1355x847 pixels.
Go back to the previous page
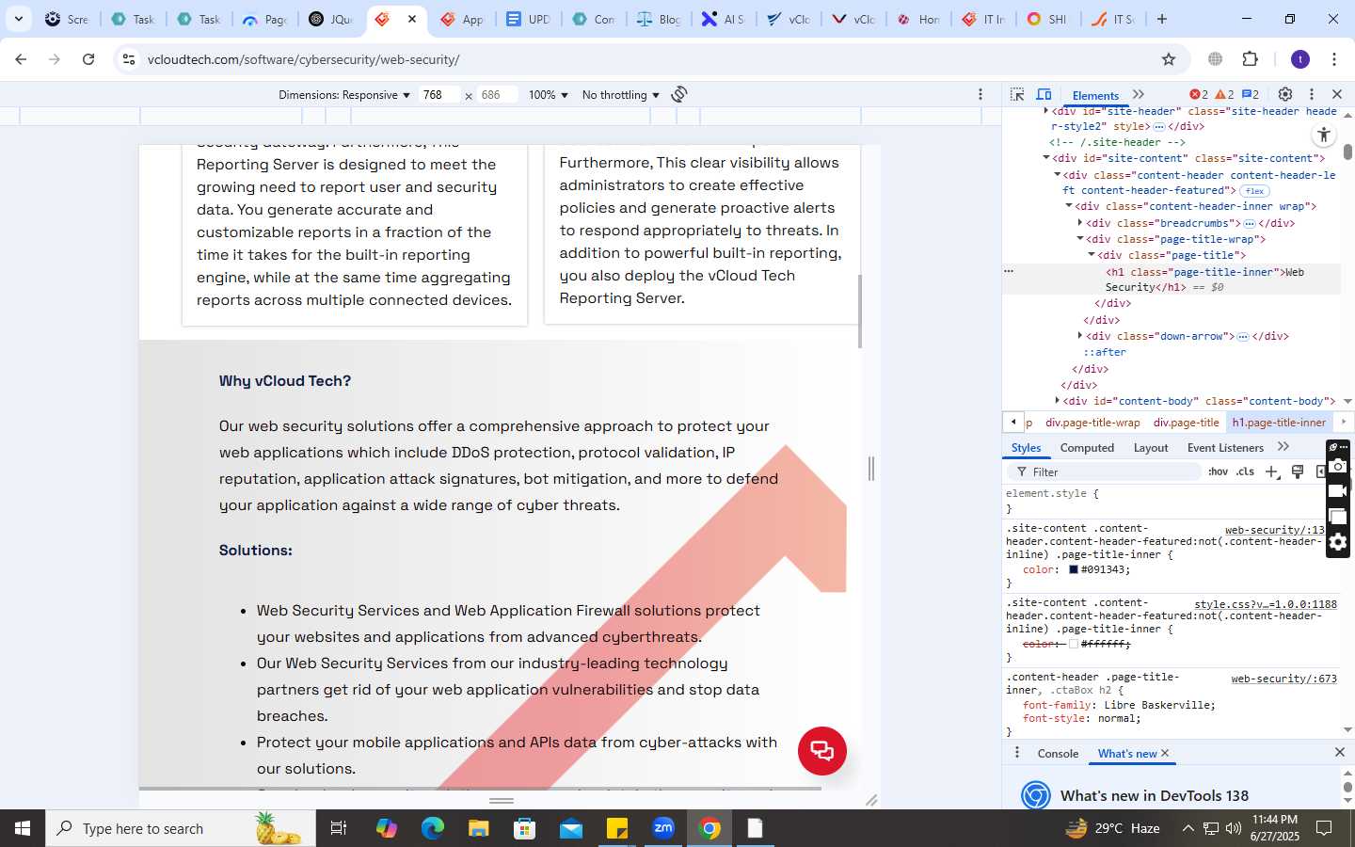coord(21,59)
